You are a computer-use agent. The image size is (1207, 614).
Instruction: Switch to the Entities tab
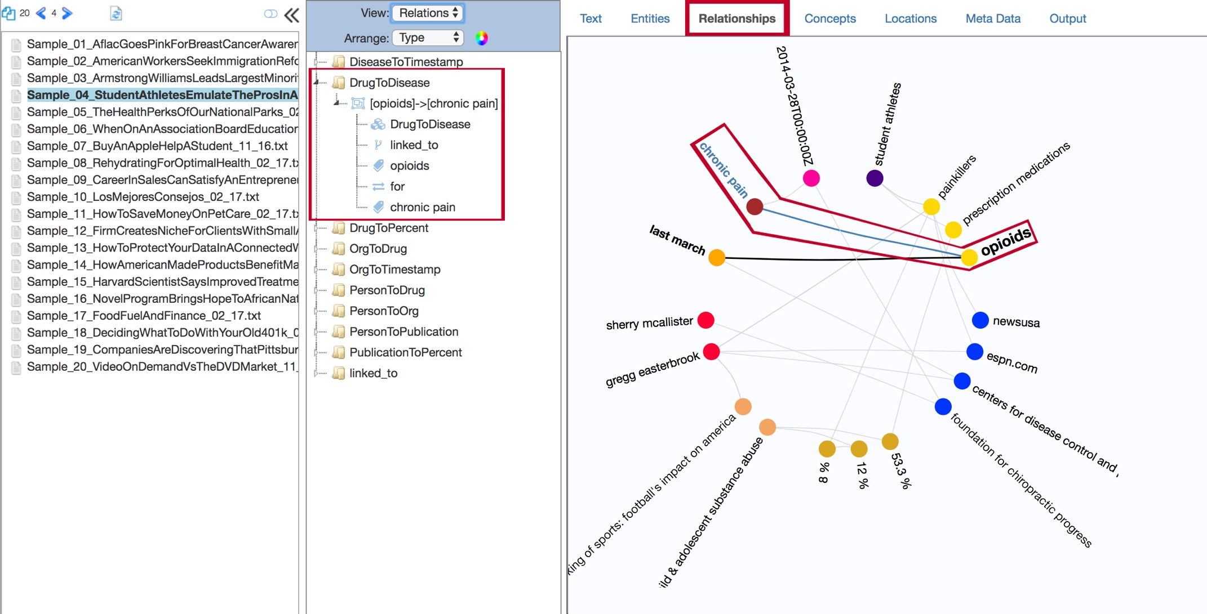click(x=650, y=19)
